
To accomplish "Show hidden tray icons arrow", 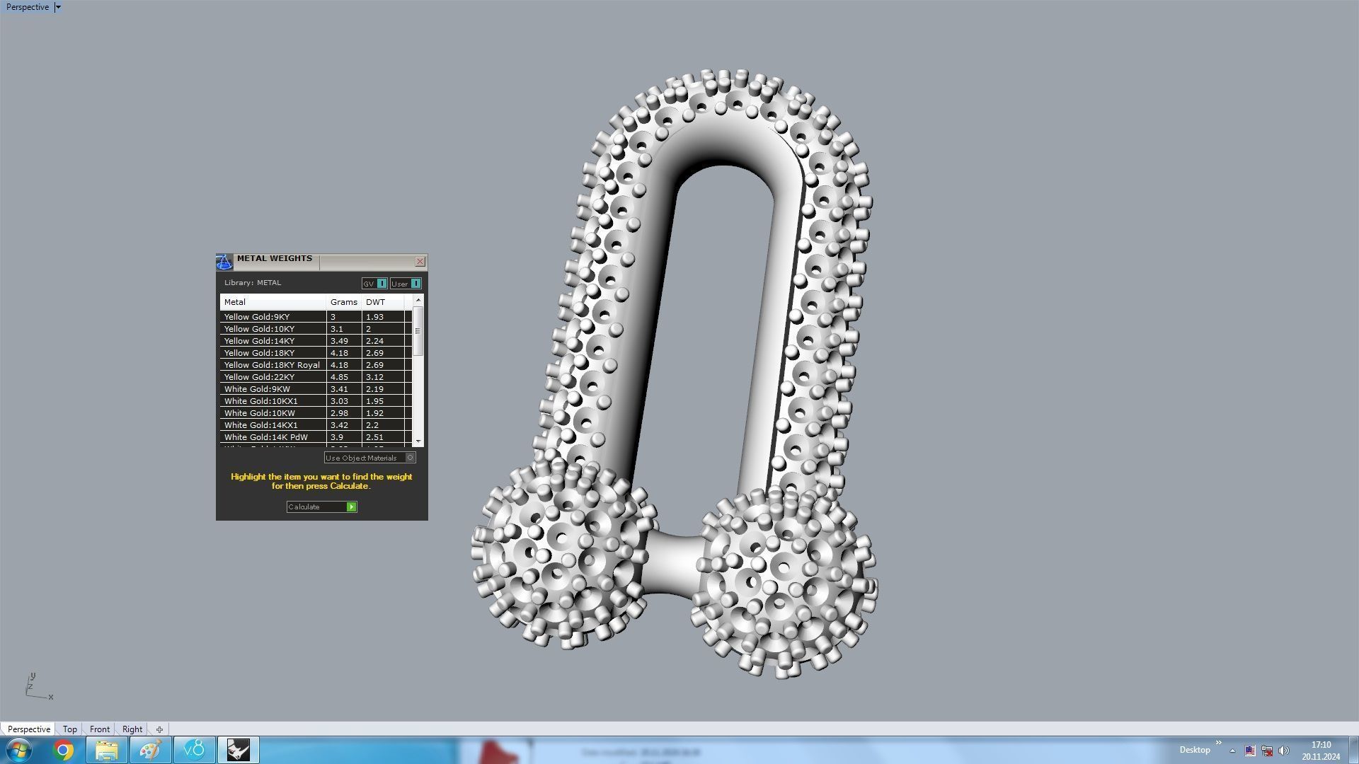I will click(1232, 751).
